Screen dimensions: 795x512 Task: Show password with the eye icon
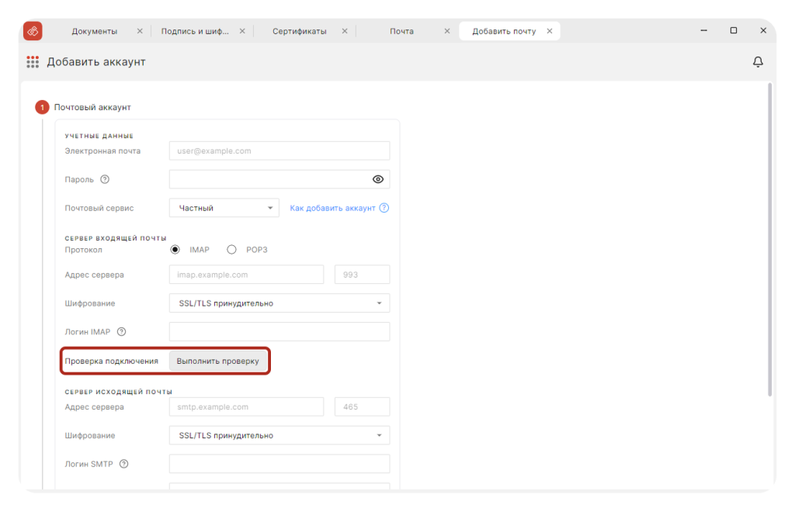pyautogui.click(x=378, y=179)
